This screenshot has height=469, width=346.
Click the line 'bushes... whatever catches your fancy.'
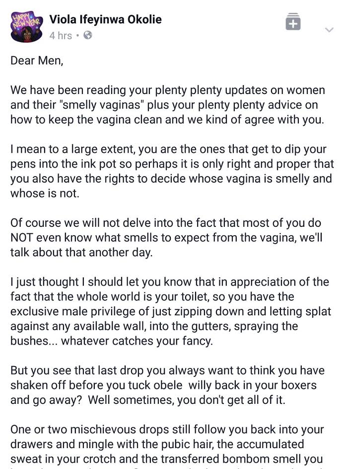point(112,341)
